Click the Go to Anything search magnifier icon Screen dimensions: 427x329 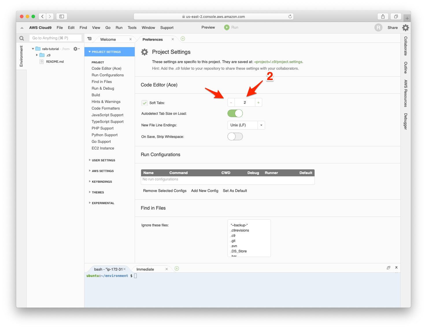21,38
